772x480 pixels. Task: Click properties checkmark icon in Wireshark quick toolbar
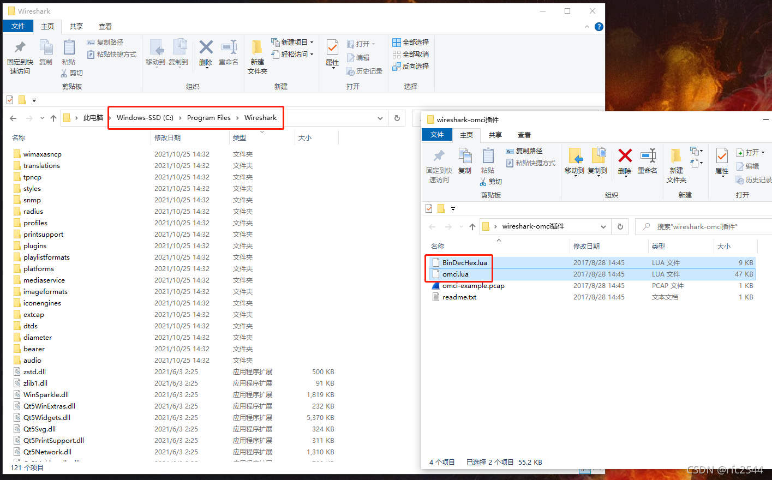tap(10, 100)
